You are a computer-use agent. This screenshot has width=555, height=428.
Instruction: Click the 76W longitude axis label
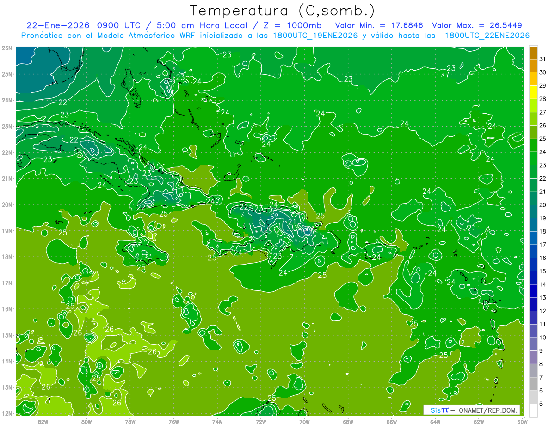(174, 422)
